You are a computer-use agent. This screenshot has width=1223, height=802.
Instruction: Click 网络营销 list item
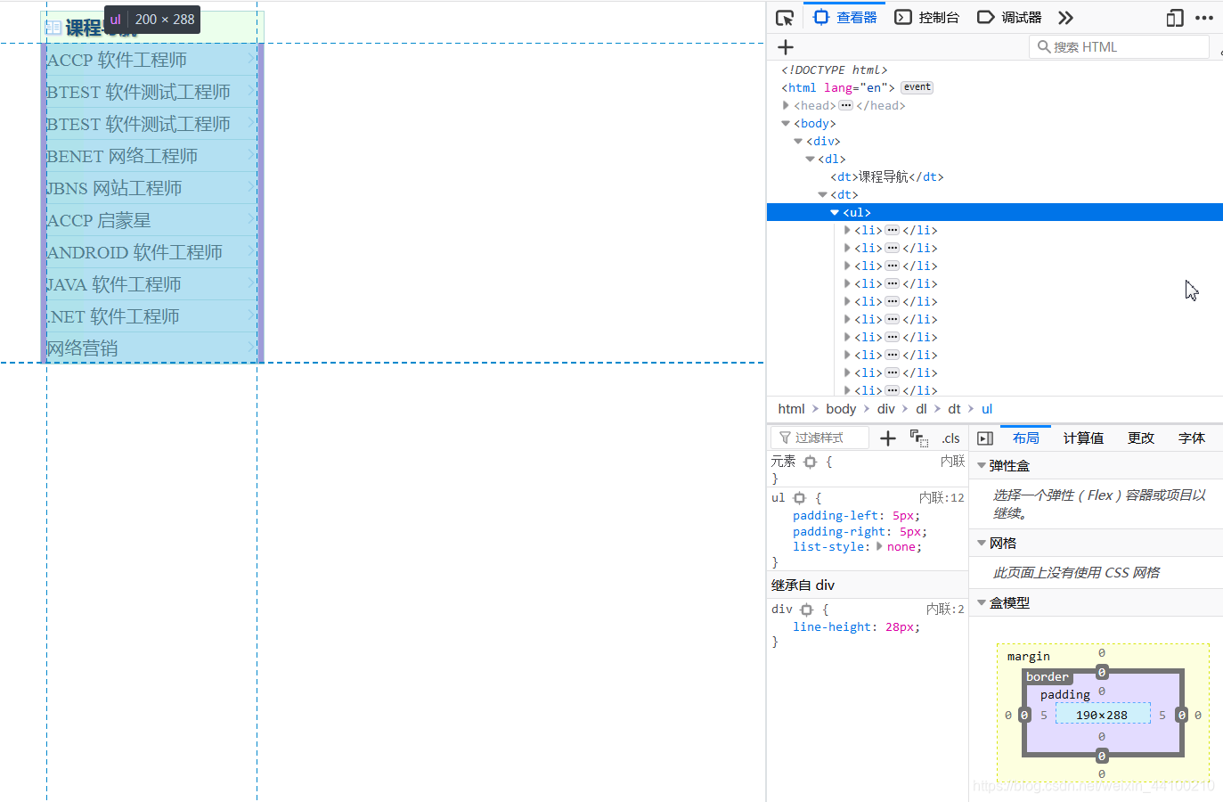pos(82,348)
